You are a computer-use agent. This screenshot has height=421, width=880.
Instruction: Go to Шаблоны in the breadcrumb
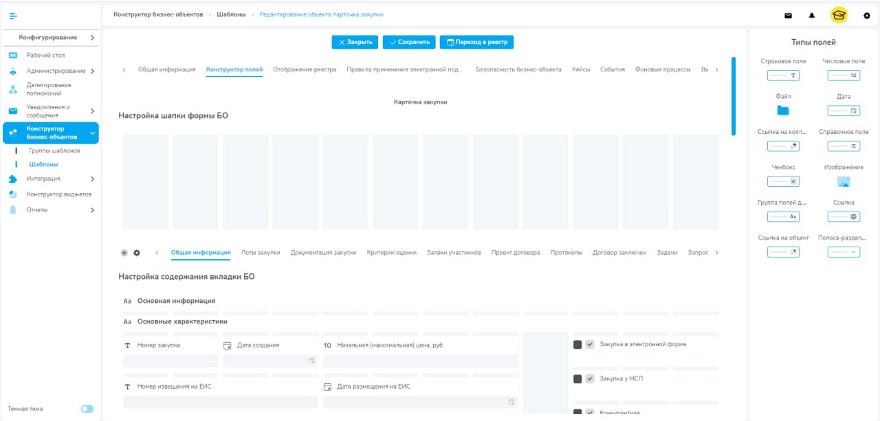[x=231, y=14]
